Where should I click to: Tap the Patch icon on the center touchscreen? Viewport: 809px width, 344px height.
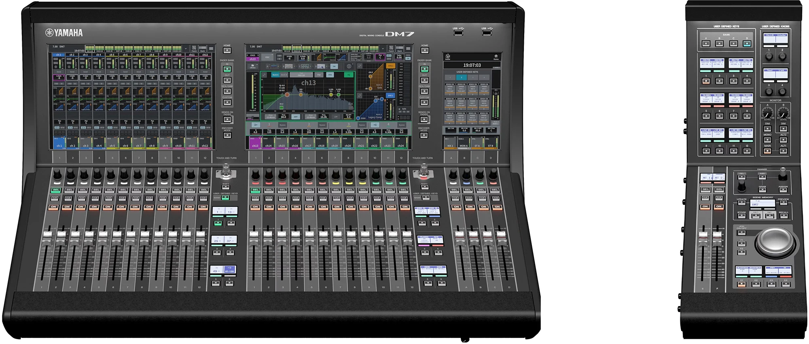(391, 49)
